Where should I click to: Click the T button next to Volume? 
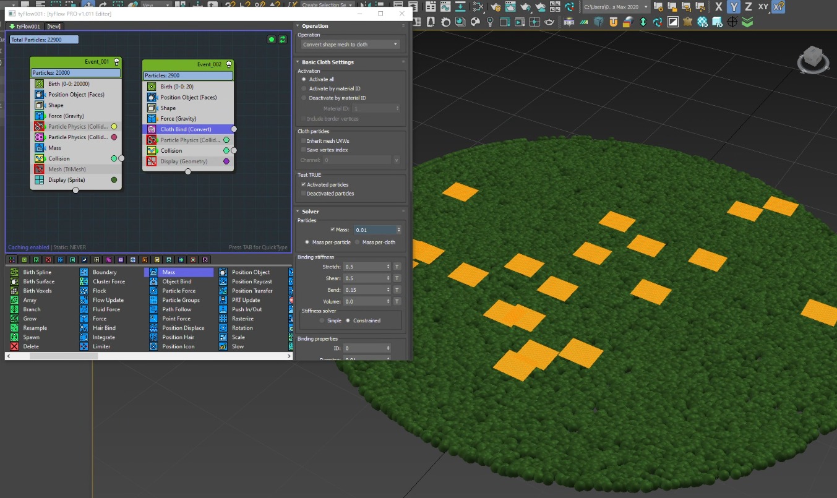pos(397,302)
